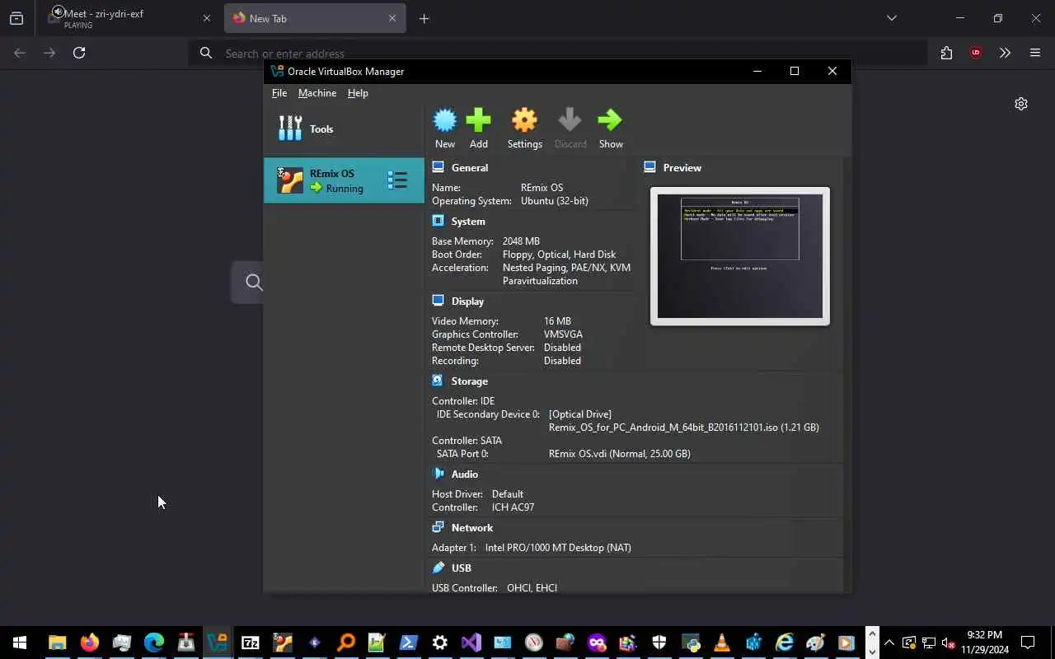Close the Meet browser tab
This screenshot has height=659, width=1055.
tap(207, 18)
